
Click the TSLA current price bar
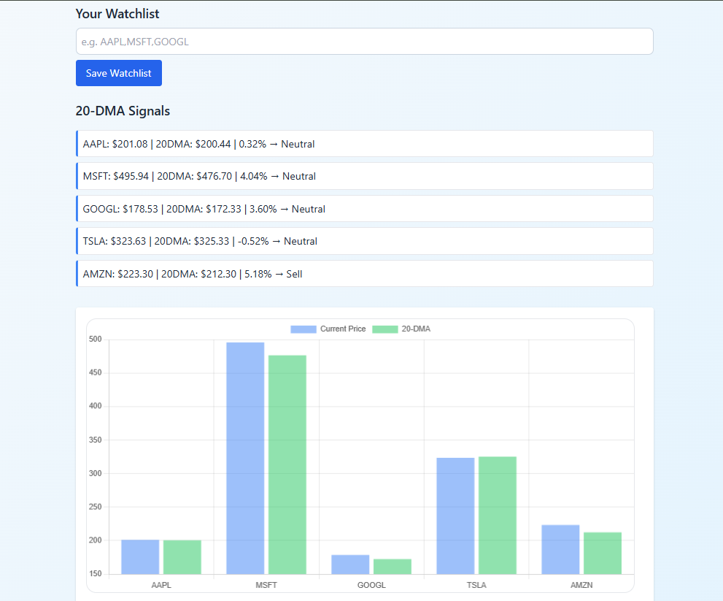click(x=455, y=516)
